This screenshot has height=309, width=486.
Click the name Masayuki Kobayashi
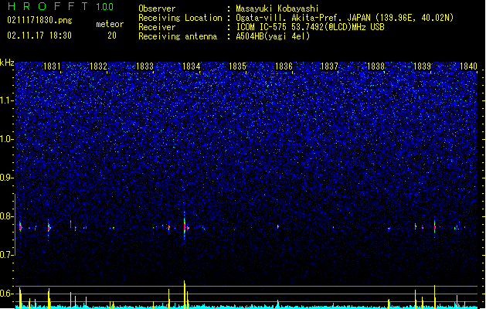[277, 8]
